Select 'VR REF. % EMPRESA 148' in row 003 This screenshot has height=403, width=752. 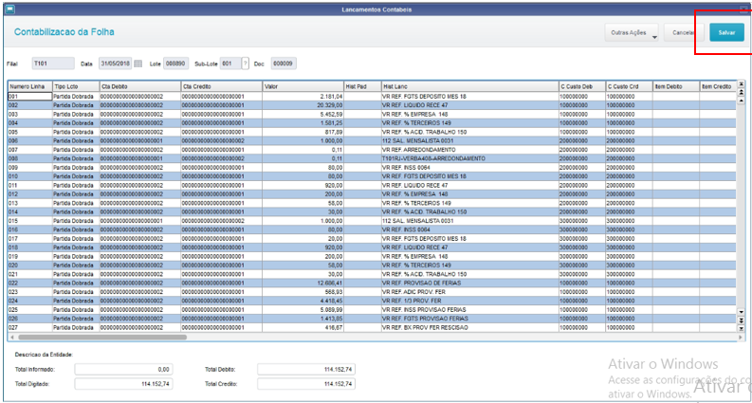469,114
